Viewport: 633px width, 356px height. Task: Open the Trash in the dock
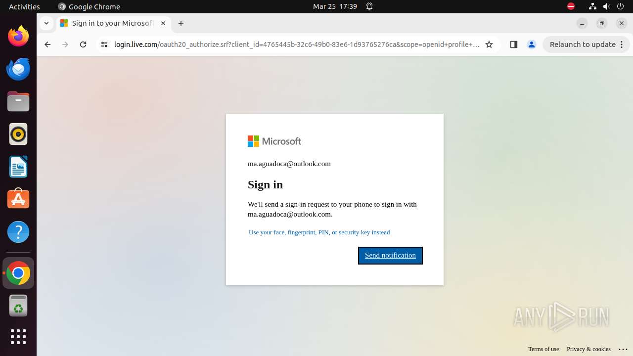click(x=18, y=306)
